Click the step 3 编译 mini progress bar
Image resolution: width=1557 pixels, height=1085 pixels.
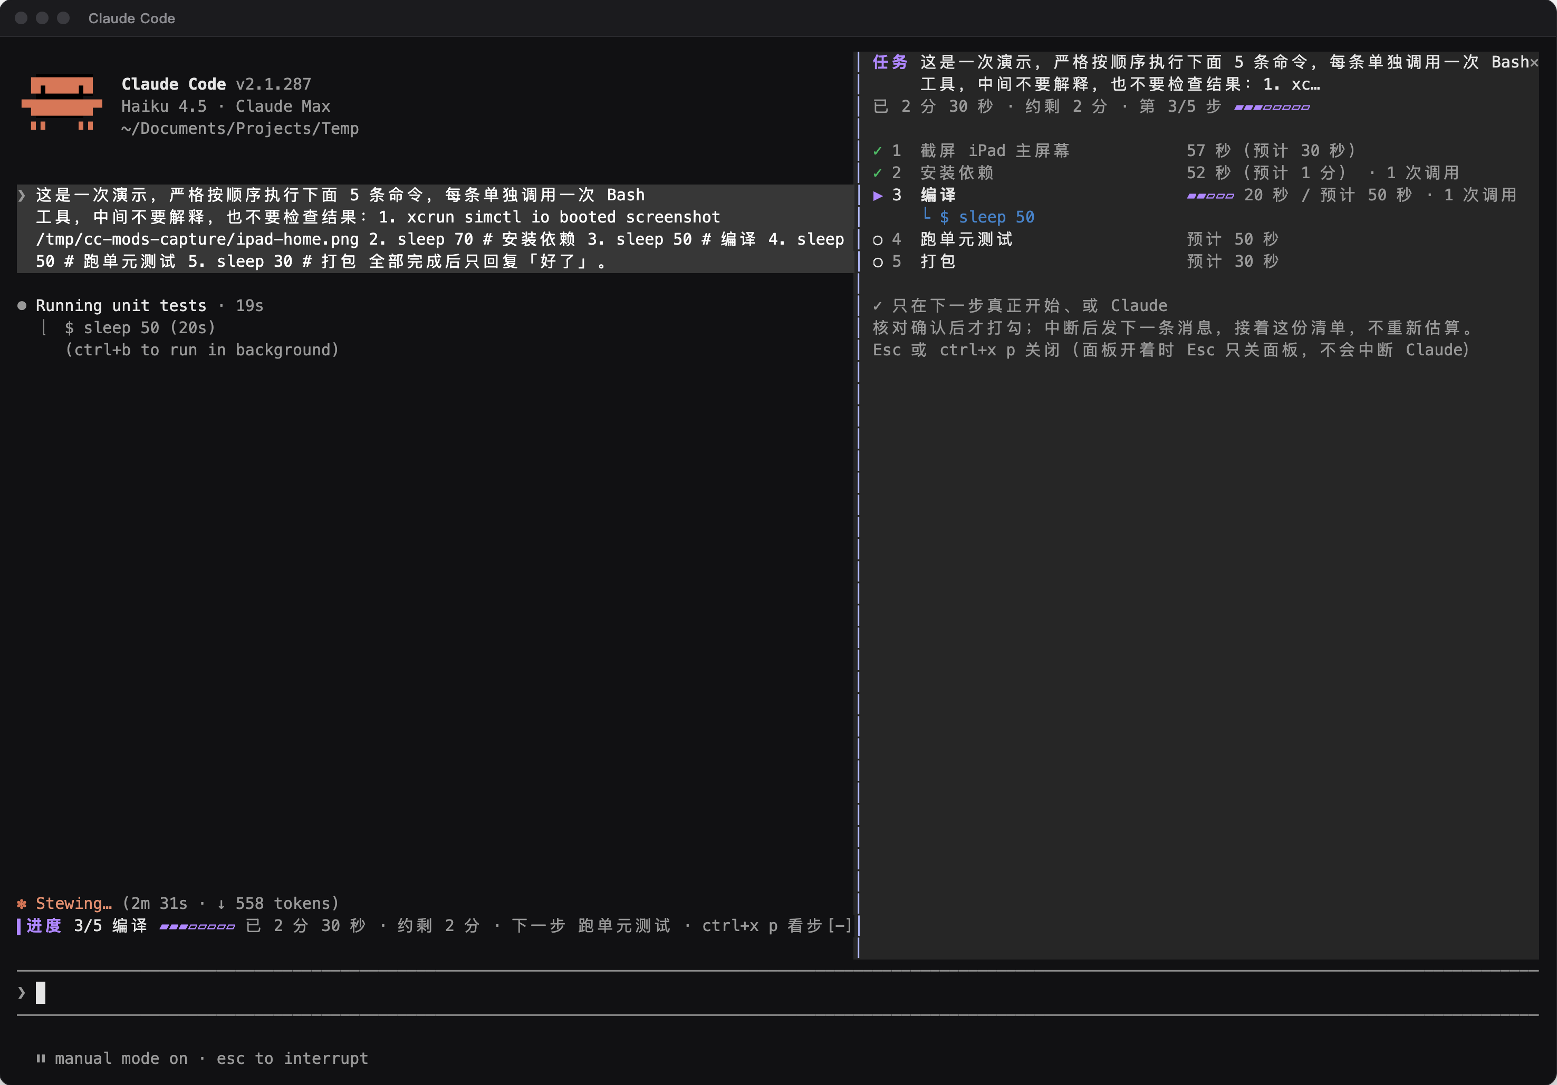[1210, 196]
